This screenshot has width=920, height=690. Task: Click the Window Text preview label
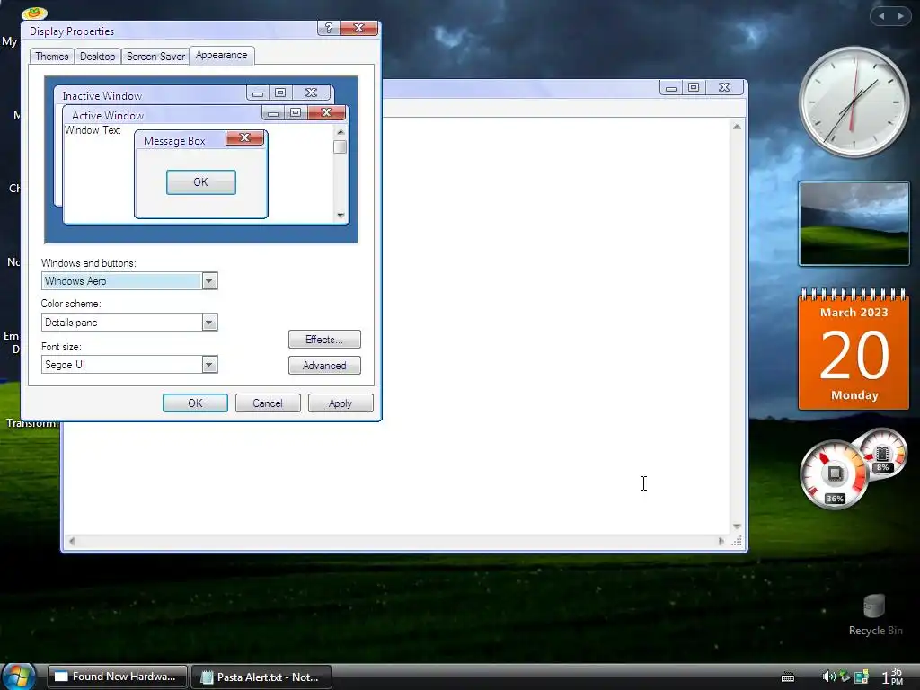coord(93,130)
